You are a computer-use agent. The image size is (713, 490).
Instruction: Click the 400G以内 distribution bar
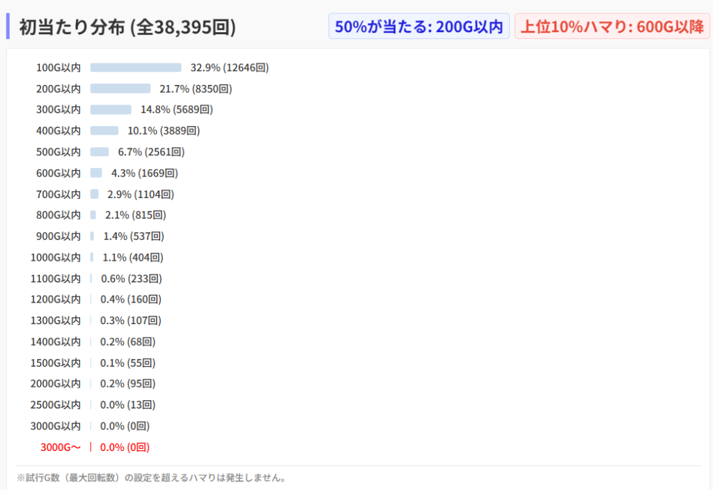pos(104,130)
